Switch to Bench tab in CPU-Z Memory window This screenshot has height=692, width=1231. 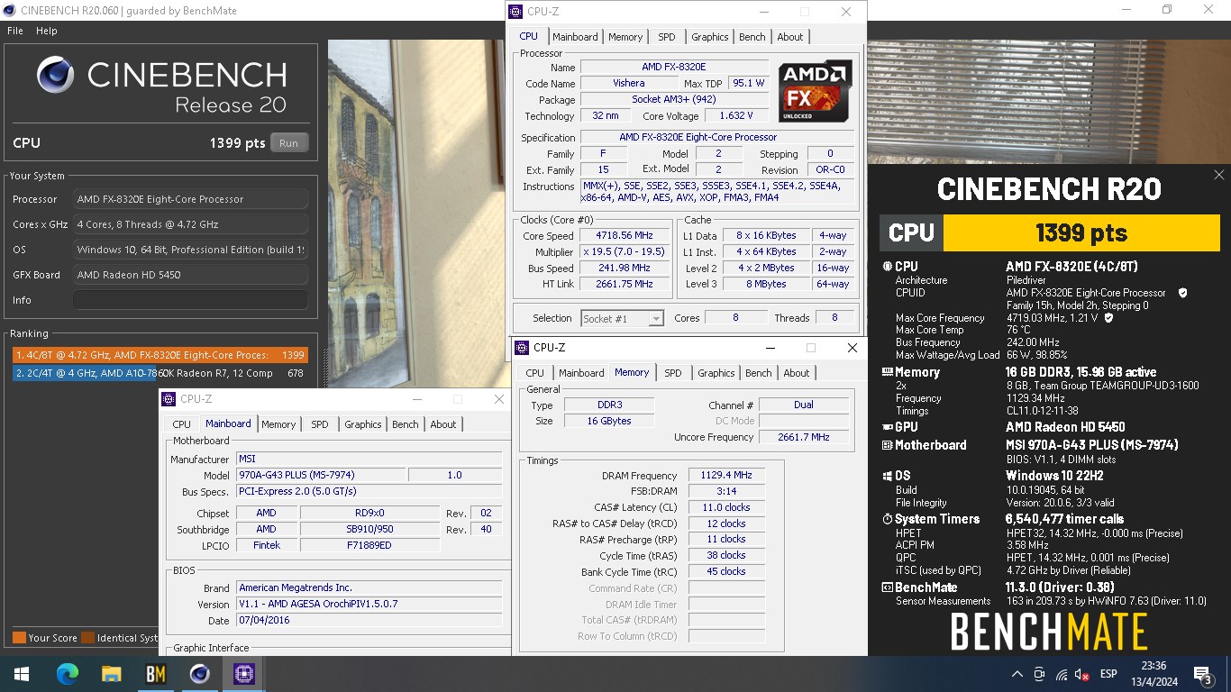(759, 373)
